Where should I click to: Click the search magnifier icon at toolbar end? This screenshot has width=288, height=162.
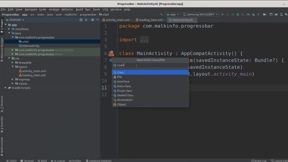click(x=286, y=14)
